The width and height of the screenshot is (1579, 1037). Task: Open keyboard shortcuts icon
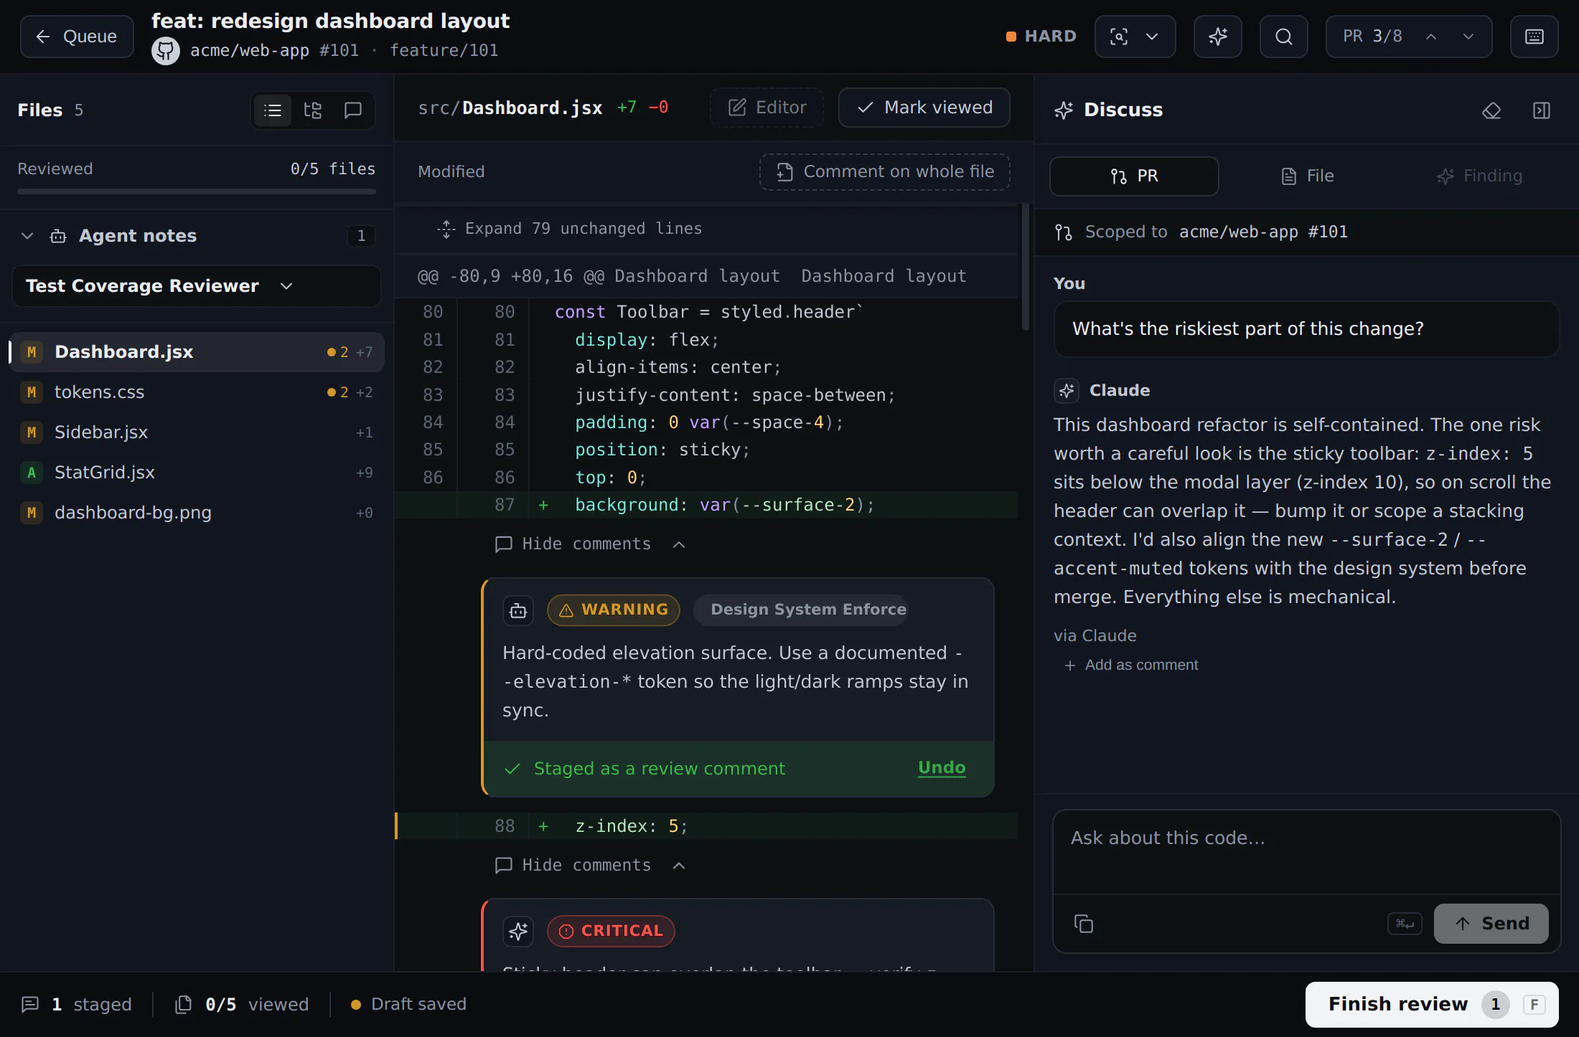coord(1535,37)
